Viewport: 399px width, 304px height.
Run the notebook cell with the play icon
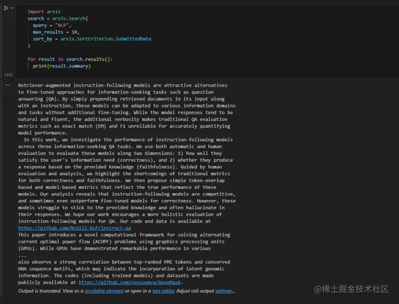(6, 8)
